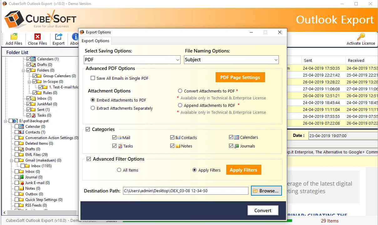Click the Notes category icon in dialog
Viewport: 378px width, 225px height.
point(178,146)
